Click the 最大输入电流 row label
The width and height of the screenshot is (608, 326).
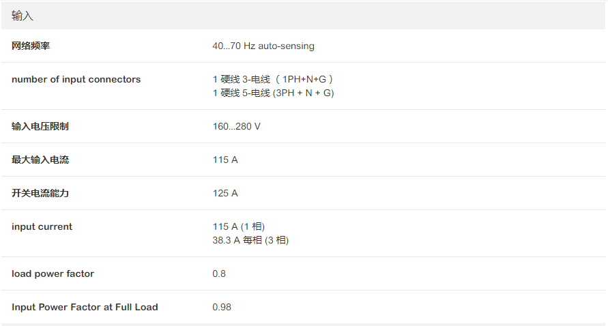point(40,160)
